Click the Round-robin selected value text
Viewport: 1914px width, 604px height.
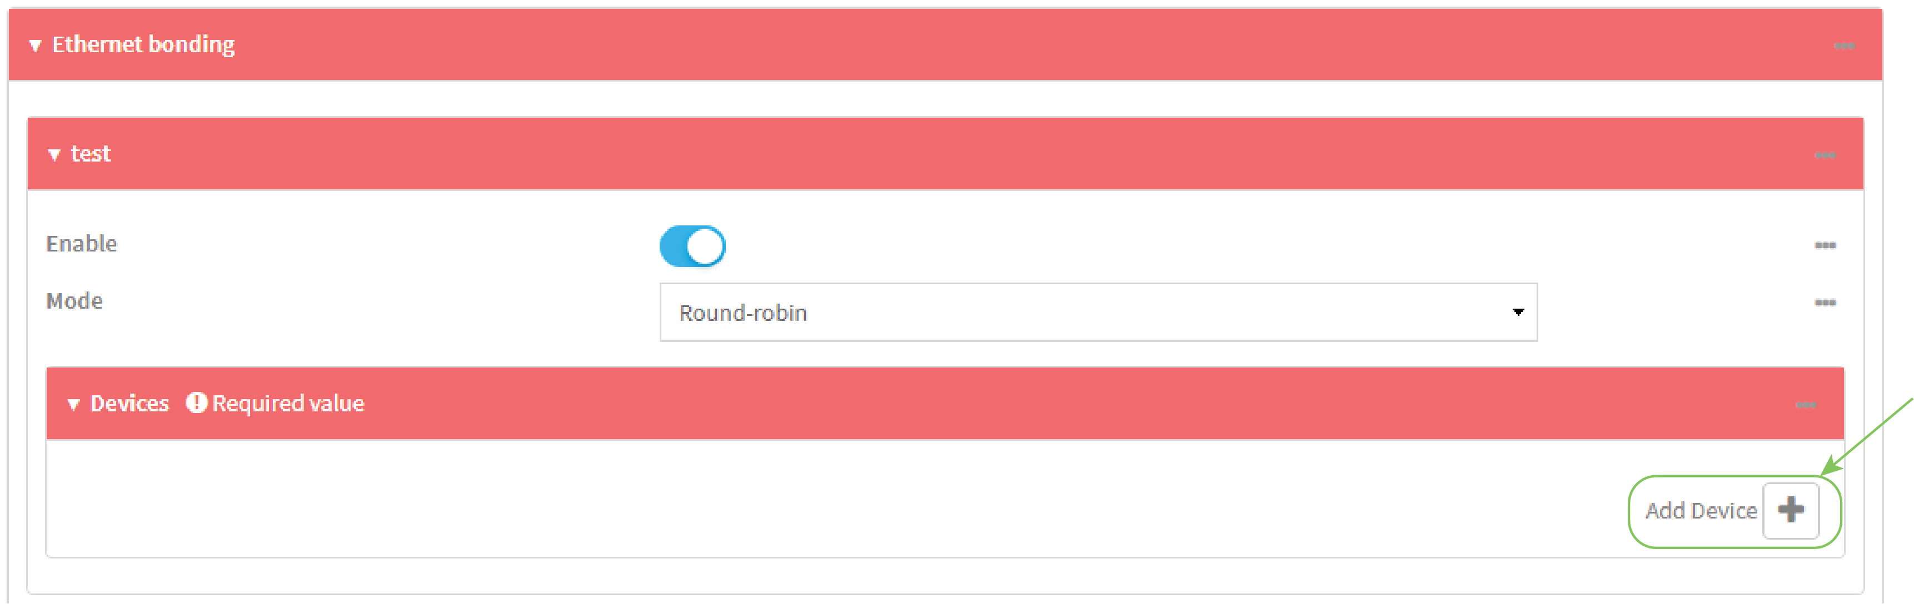743,313
